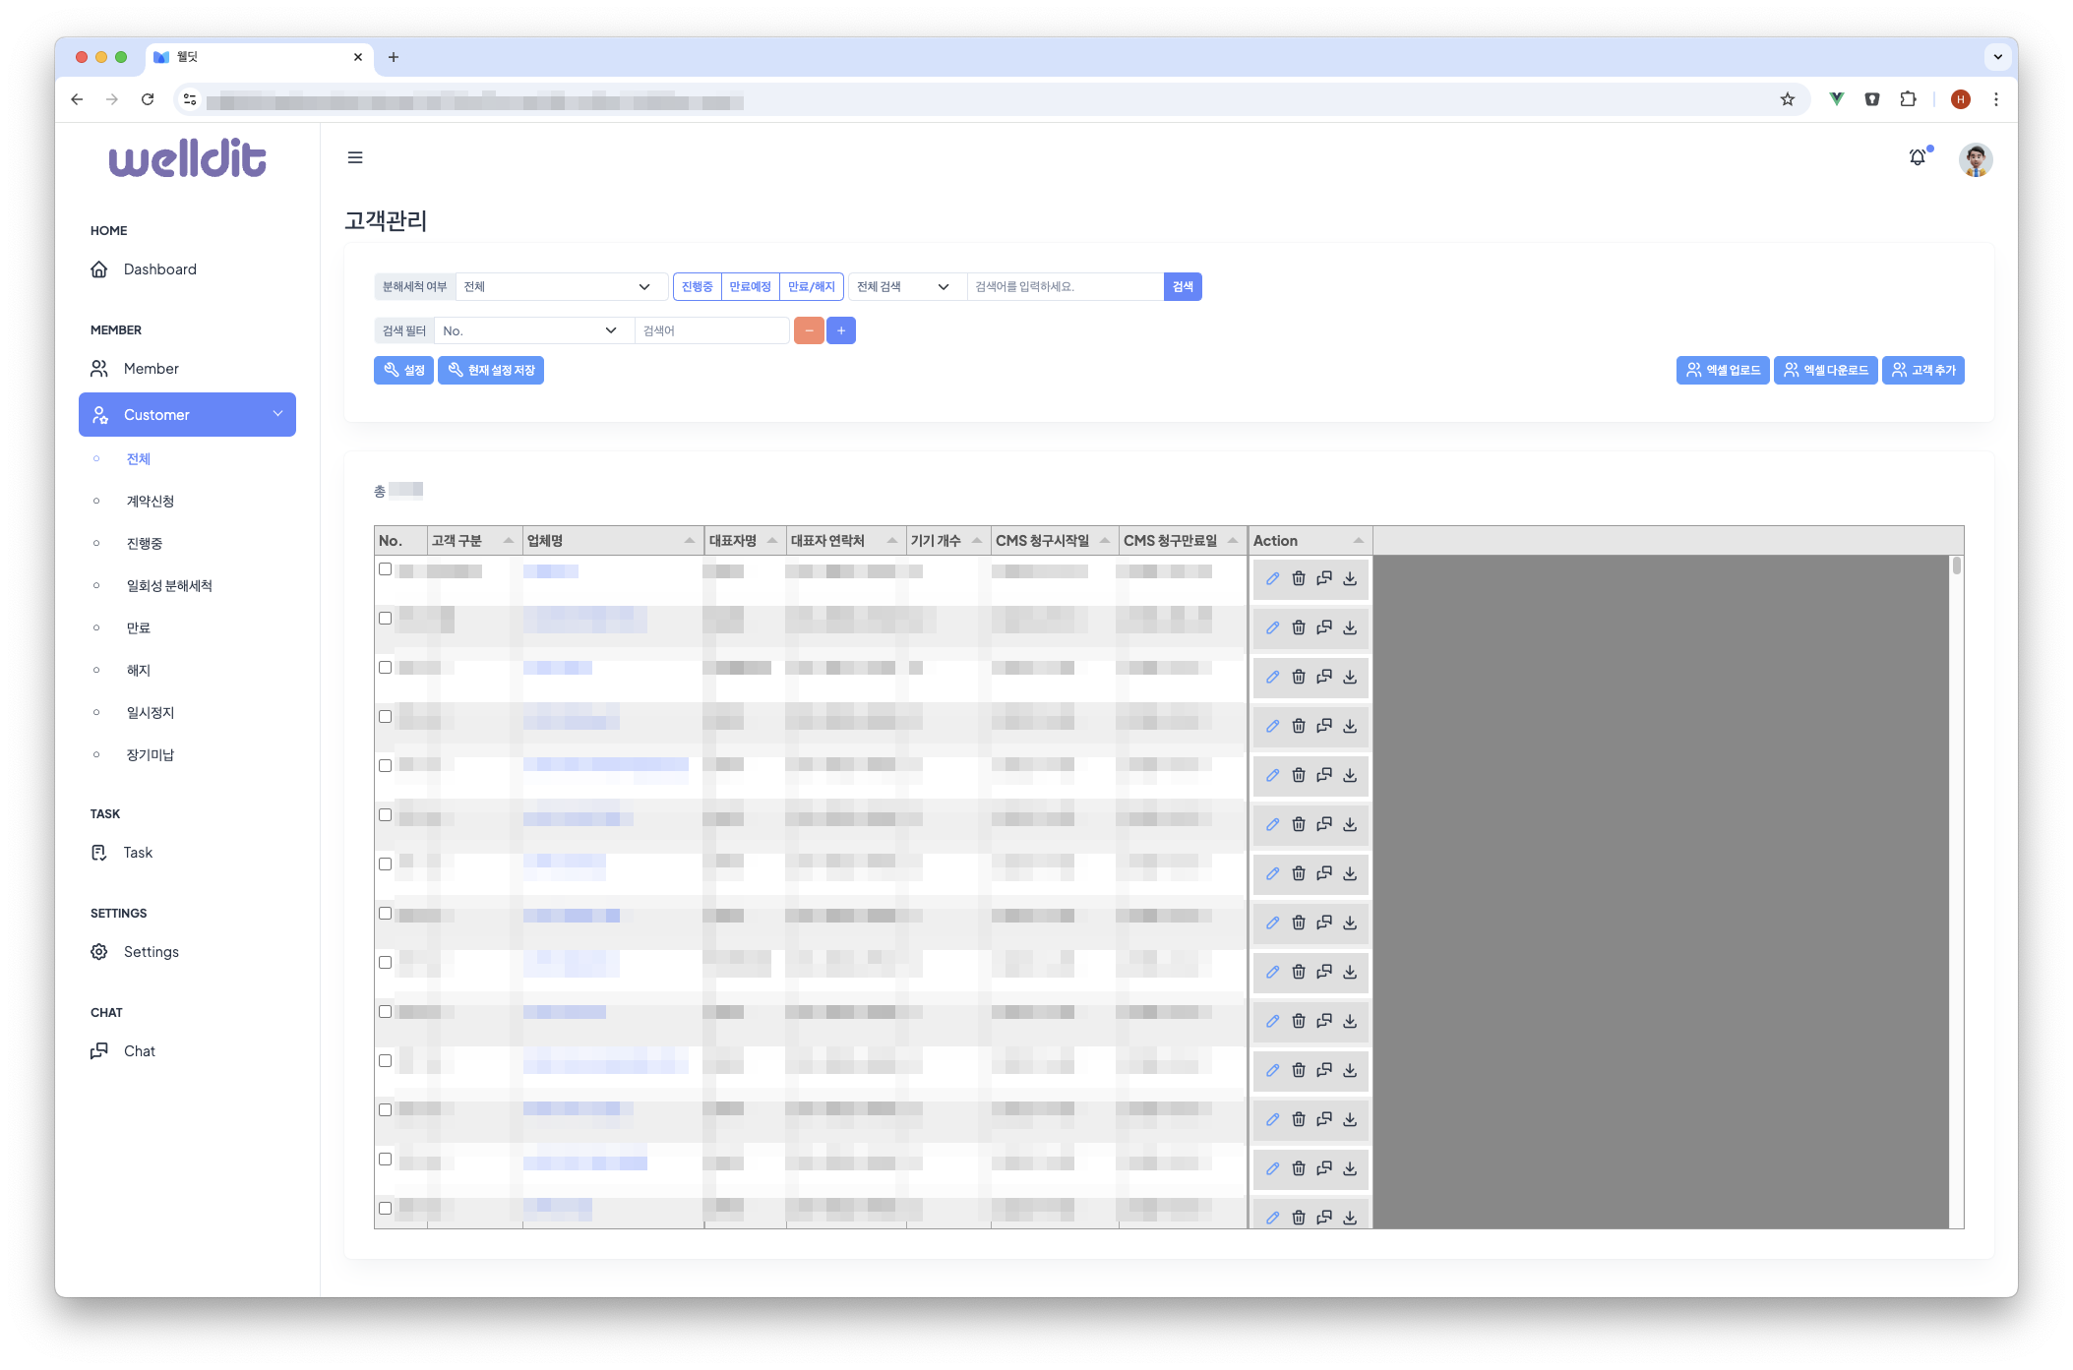
Task: Click the 고객 추가 button
Action: (x=1923, y=370)
